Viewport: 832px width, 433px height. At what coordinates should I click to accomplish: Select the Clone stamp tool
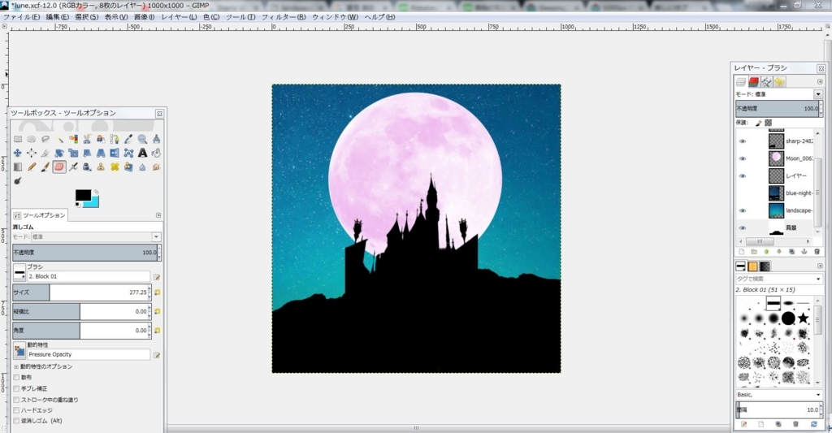coord(101,167)
